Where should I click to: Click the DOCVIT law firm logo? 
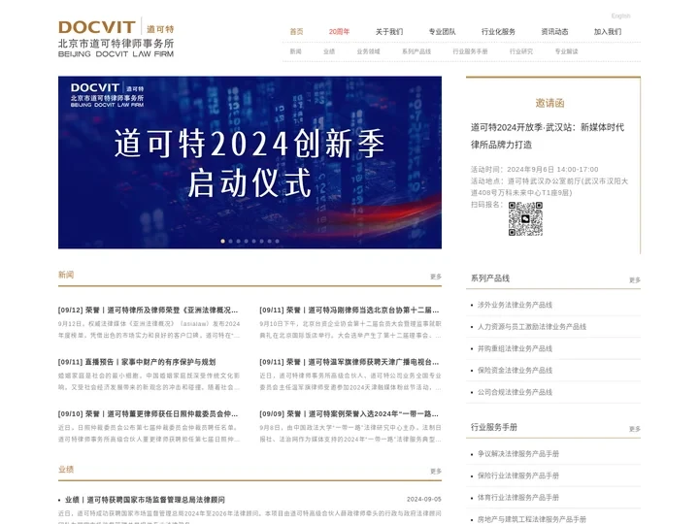point(116,38)
